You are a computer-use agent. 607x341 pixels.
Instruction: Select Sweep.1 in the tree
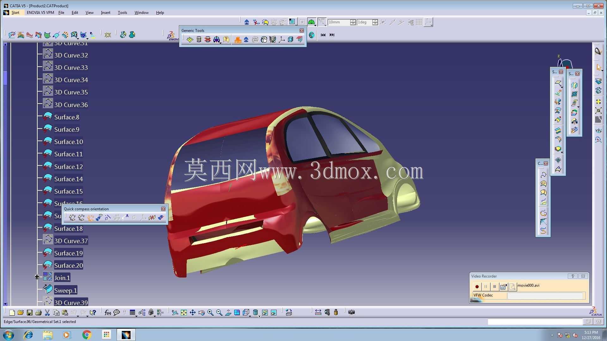[x=65, y=290]
